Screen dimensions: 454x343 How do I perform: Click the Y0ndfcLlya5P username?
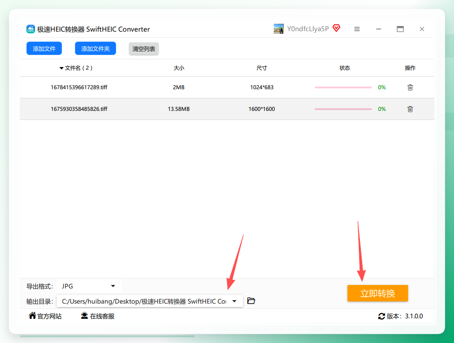[308, 29]
